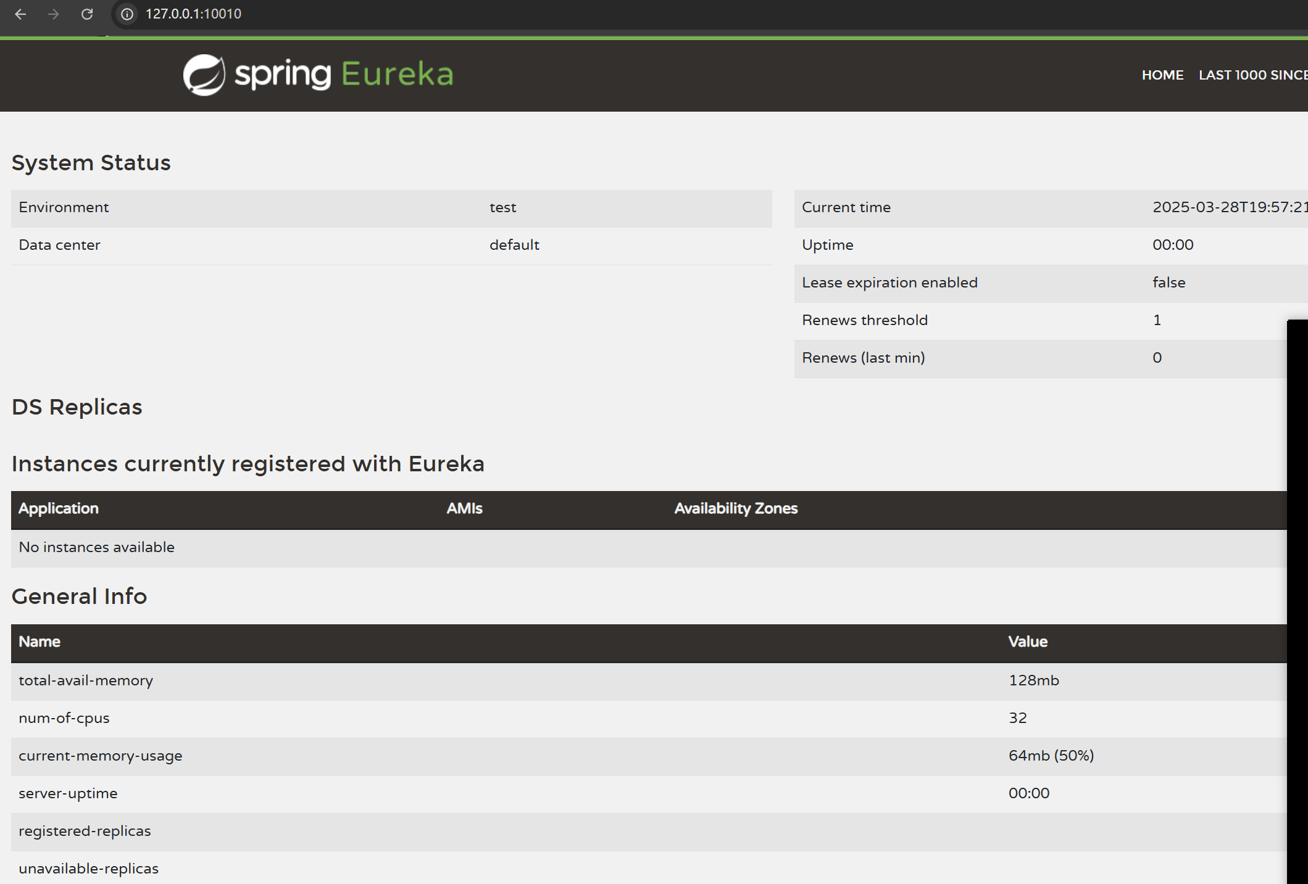The height and width of the screenshot is (884, 1308).
Task: Open the site information icon
Action: pyautogui.click(x=127, y=14)
